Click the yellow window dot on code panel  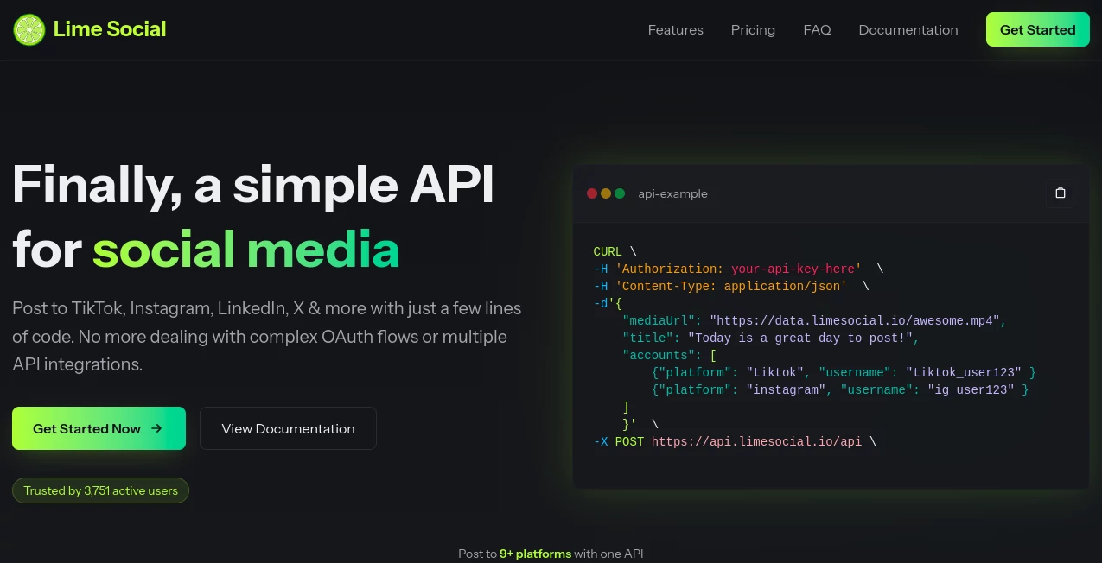click(x=606, y=193)
